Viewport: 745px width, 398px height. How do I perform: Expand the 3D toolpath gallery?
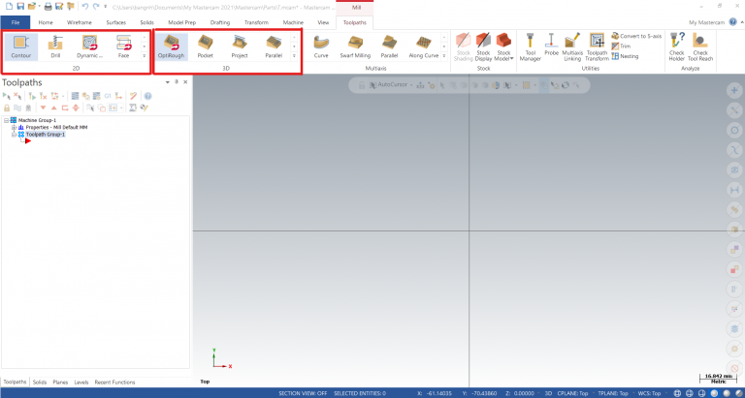pyautogui.click(x=294, y=56)
